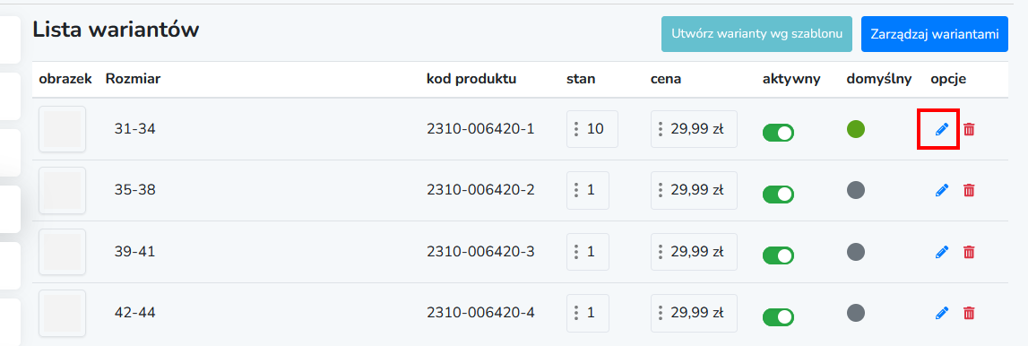This screenshot has width=1028, height=346.
Task: Edit the 35-38 size variant
Action: coord(941,190)
